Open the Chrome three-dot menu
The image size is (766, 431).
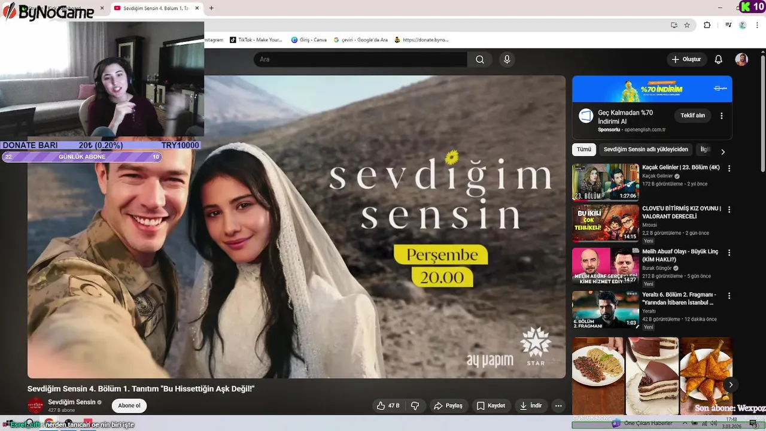click(757, 25)
